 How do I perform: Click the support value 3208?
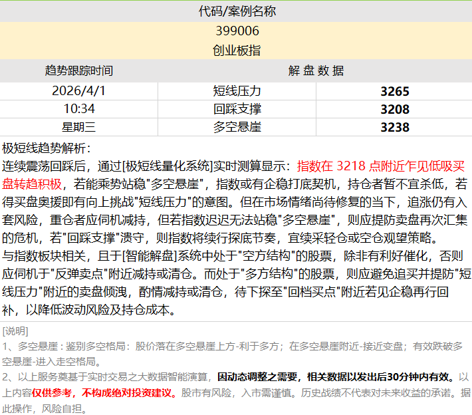coord(394,109)
